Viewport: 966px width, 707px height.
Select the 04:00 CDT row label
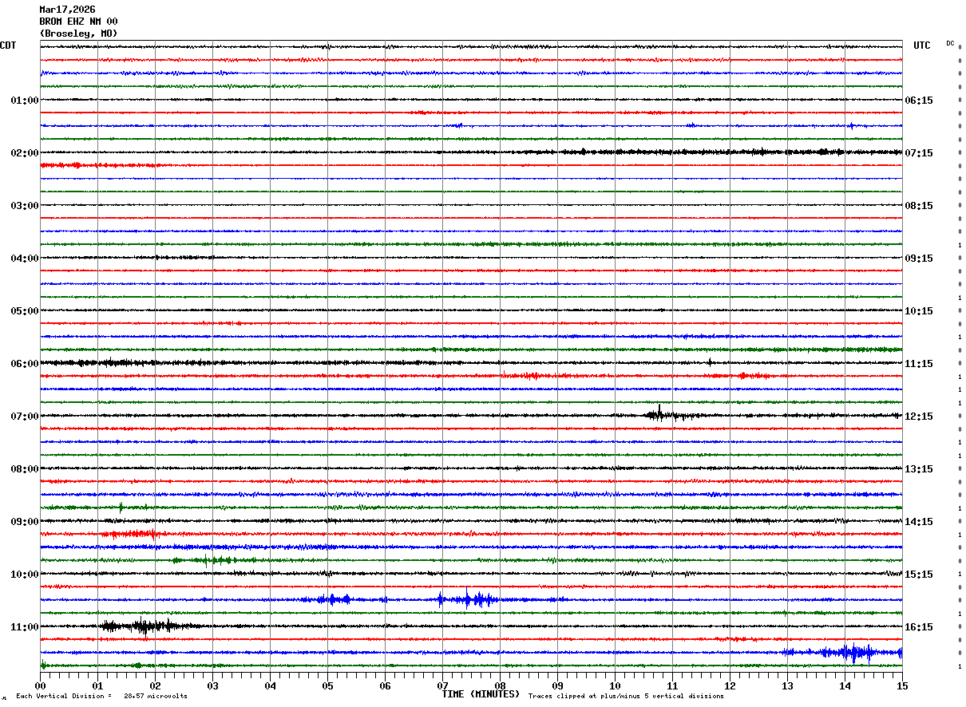click(25, 259)
